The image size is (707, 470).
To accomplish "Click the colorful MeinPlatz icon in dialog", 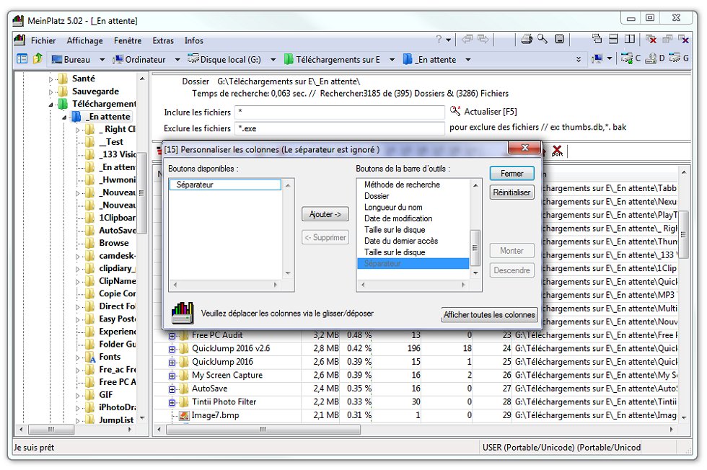I will 183,312.
